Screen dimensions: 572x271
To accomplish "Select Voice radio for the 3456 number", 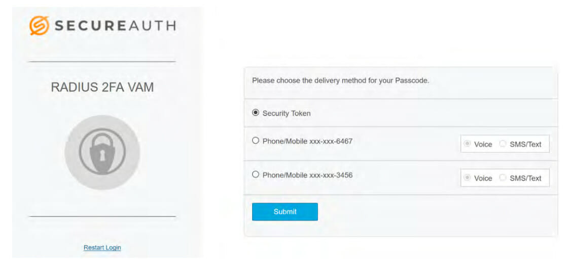I will tap(467, 178).
